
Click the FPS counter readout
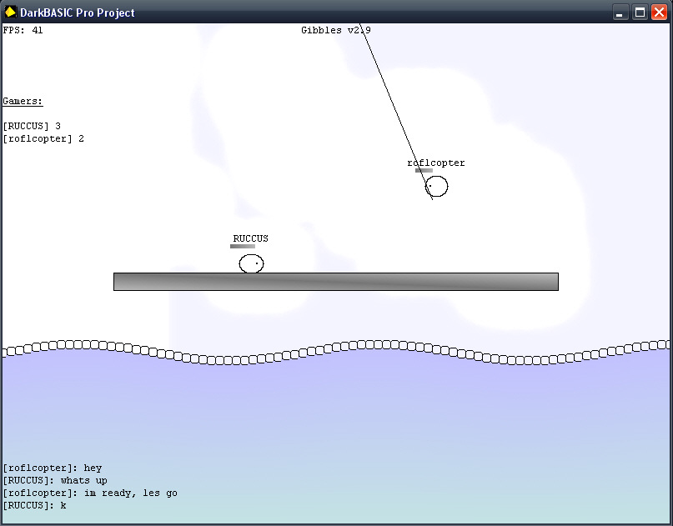[23, 30]
